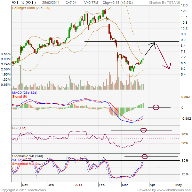The height and width of the screenshot is (192, 192).
Task: Click the Signal (9) legend label
Action: pos(20,97)
